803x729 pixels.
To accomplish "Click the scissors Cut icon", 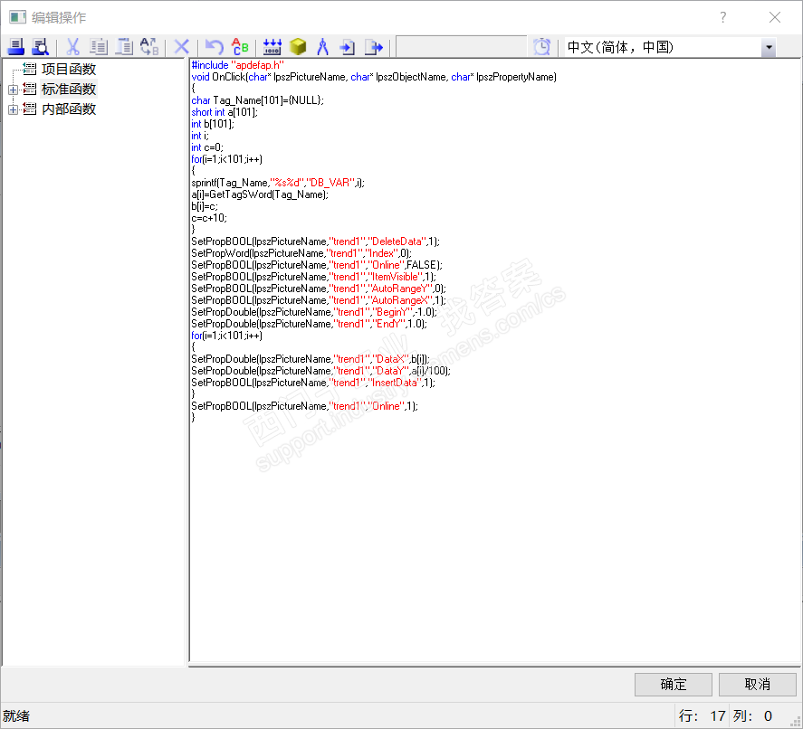I will coord(72,47).
